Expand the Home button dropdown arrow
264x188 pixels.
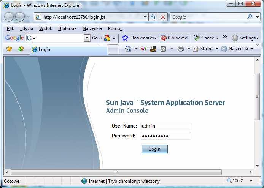pos(136,49)
